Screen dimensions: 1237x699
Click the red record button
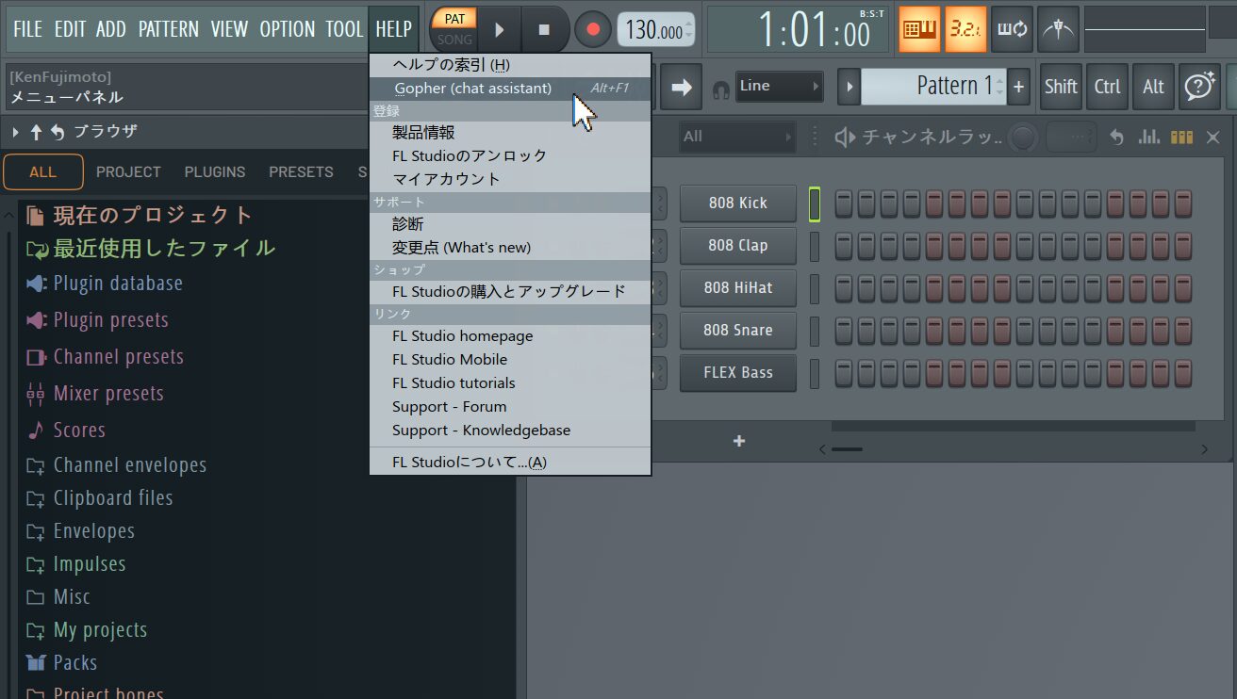593,30
